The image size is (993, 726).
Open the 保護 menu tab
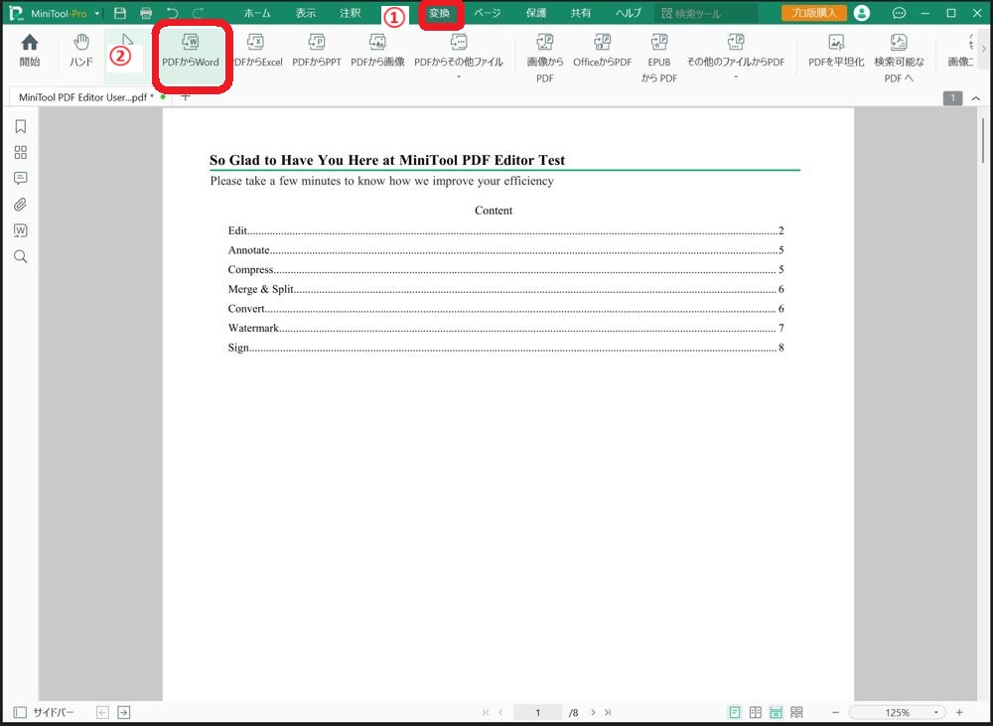[x=536, y=13]
